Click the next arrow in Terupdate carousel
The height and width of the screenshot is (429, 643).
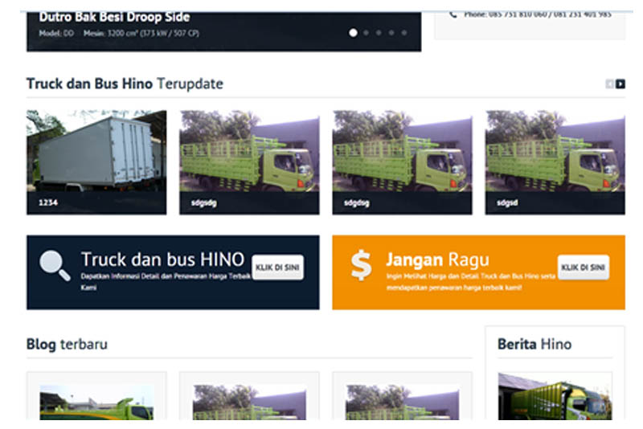pos(620,84)
